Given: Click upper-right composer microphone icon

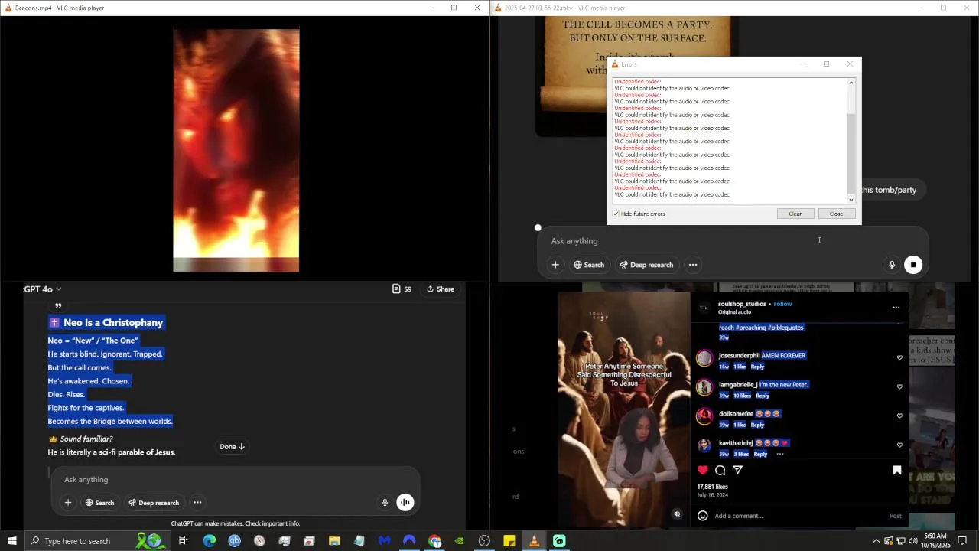Looking at the screenshot, I should [x=891, y=265].
